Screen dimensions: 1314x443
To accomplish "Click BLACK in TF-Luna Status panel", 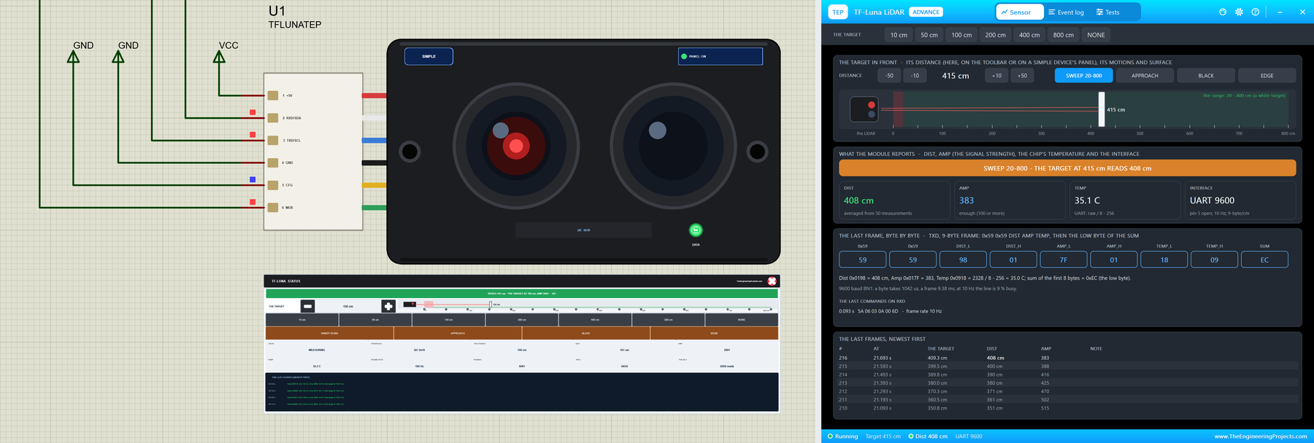I will tap(585, 333).
